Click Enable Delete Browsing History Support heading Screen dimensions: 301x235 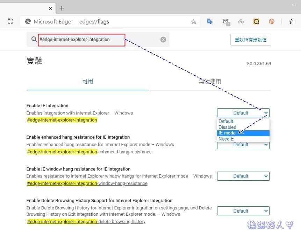click(99, 201)
